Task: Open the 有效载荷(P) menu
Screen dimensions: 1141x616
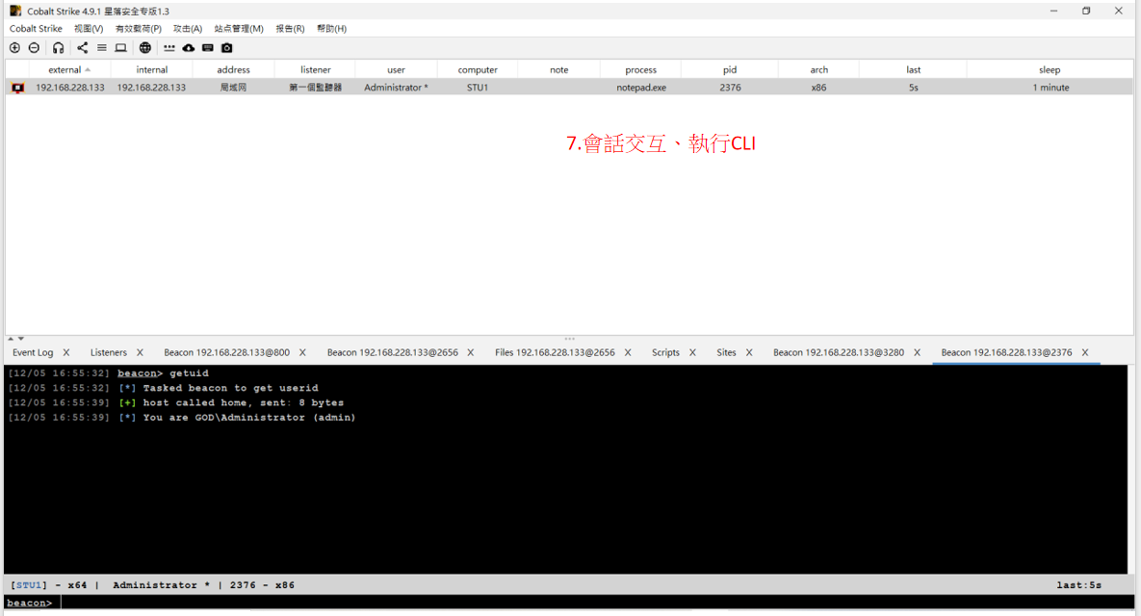Action: 139,28
